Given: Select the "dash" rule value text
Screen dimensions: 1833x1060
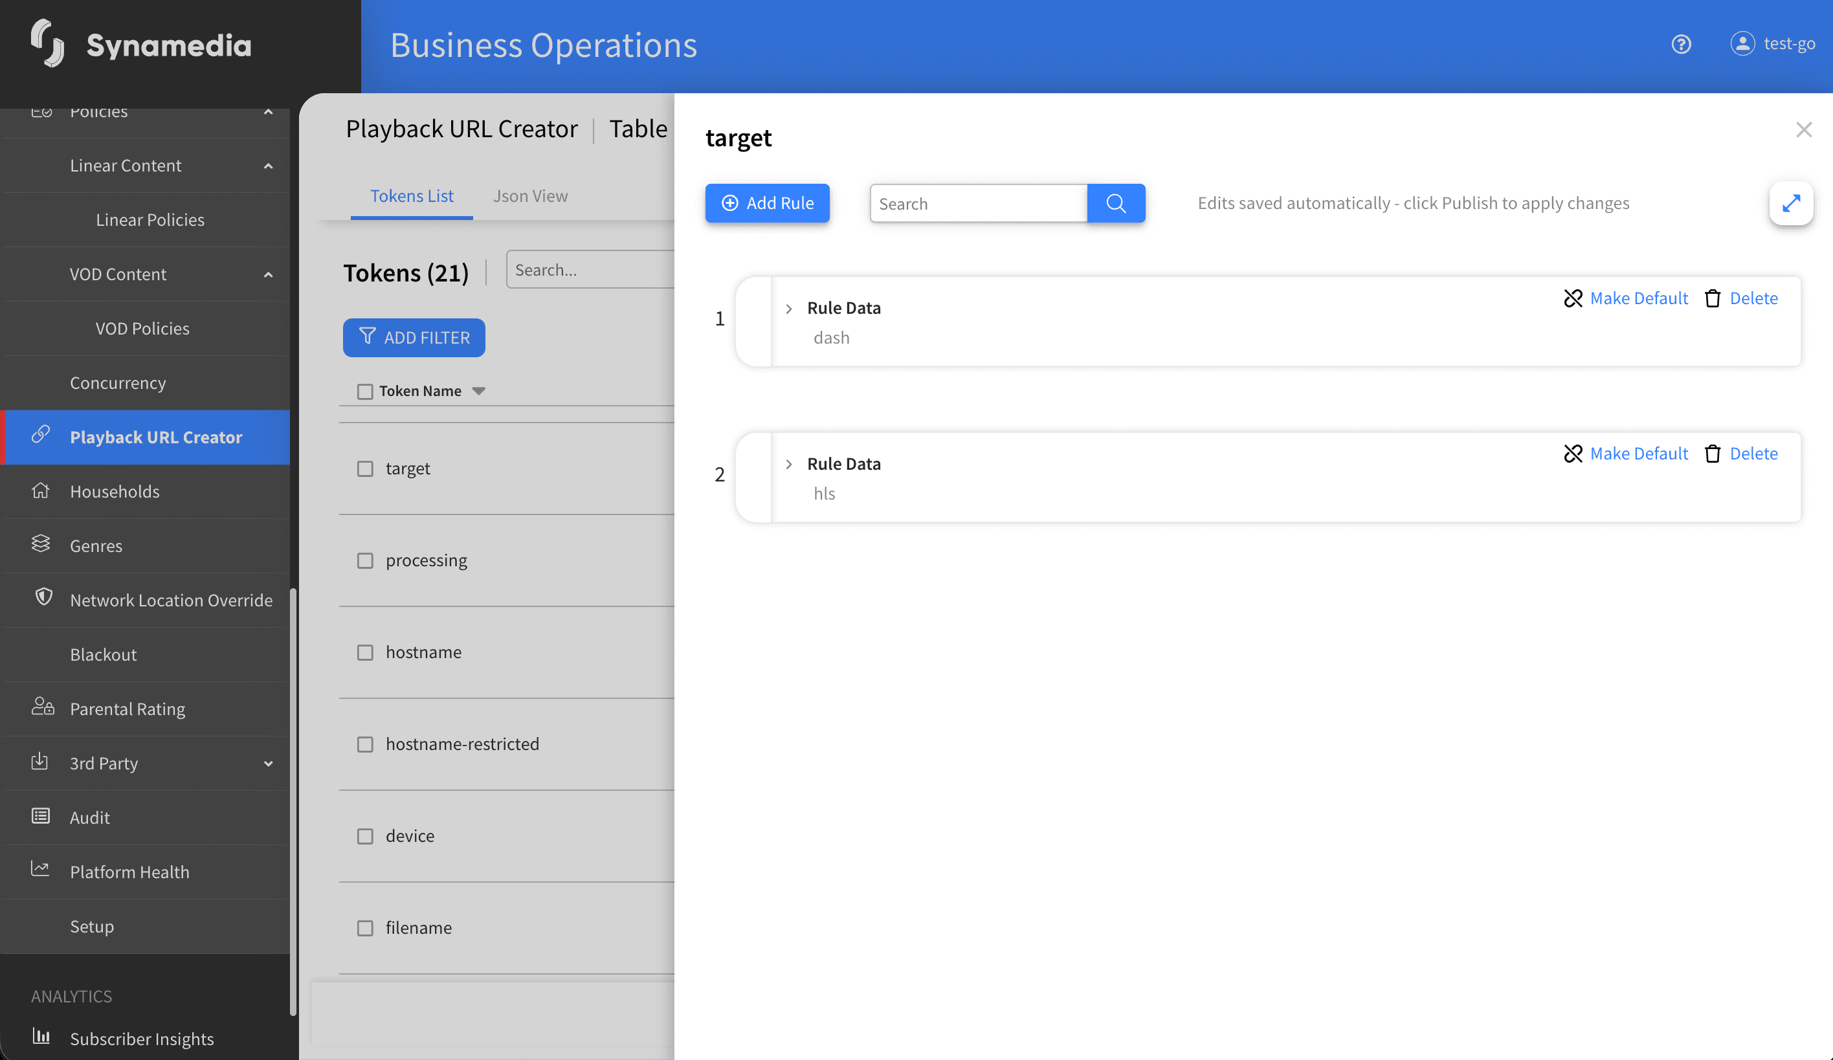Looking at the screenshot, I should click(832, 338).
